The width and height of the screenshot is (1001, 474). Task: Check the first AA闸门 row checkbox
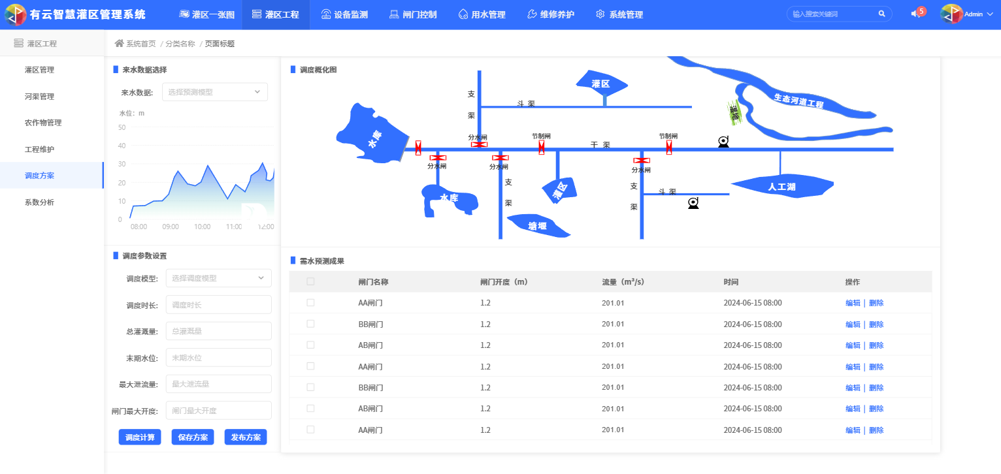point(310,303)
